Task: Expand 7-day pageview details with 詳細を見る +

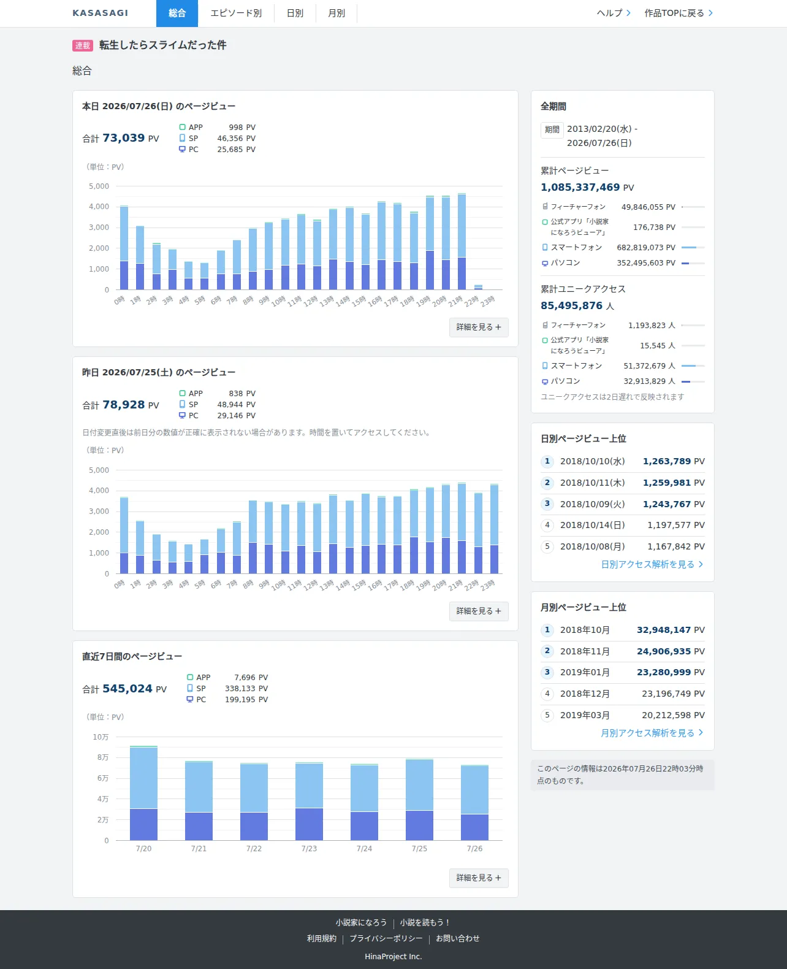Action: (479, 878)
